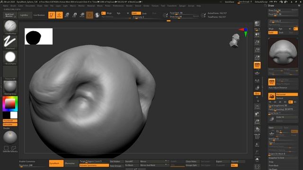Click the Zoom3D icon
The width and height of the screenshot is (303, 170).
[x=257, y=122]
